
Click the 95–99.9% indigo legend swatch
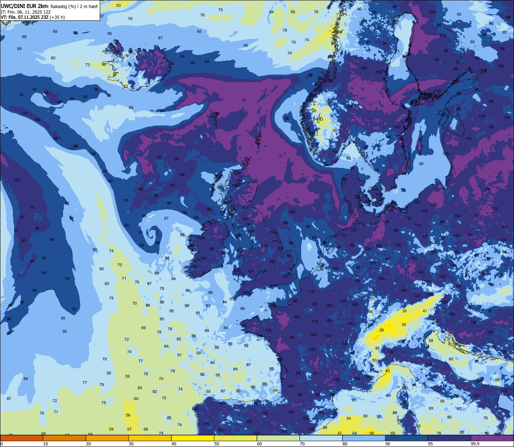tap(449, 438)
